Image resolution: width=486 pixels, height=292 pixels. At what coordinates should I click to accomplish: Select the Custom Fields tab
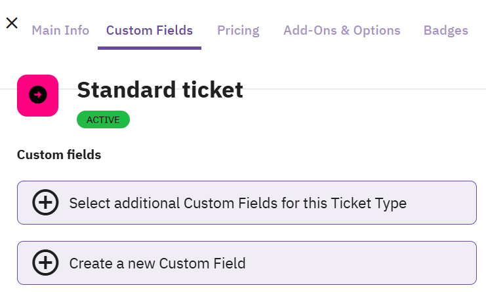click(150, 30)
